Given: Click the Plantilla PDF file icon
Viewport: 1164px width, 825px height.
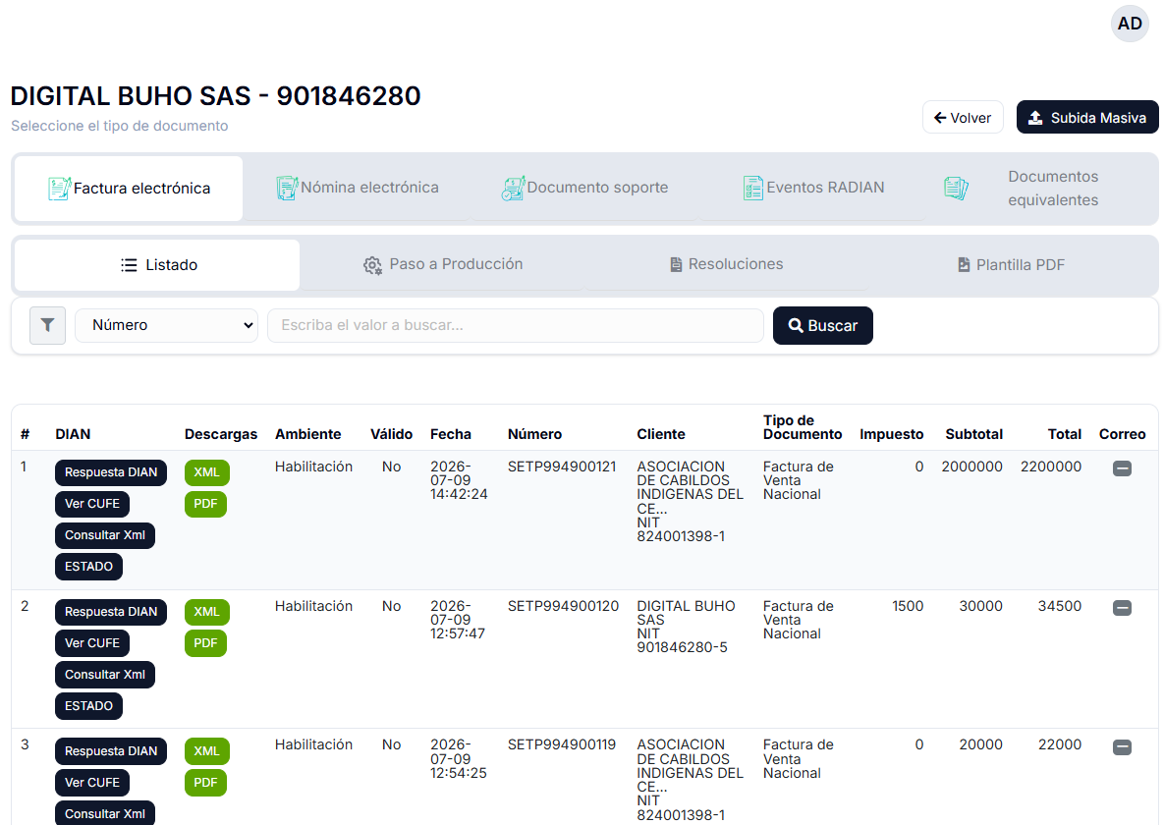Looking at the screenshot, I should (964, 264).
